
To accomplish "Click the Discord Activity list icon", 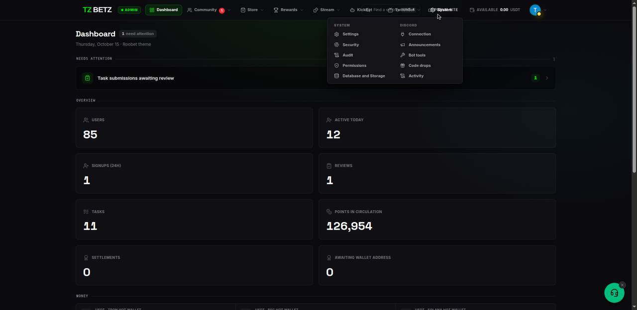I will click(403, 76).
